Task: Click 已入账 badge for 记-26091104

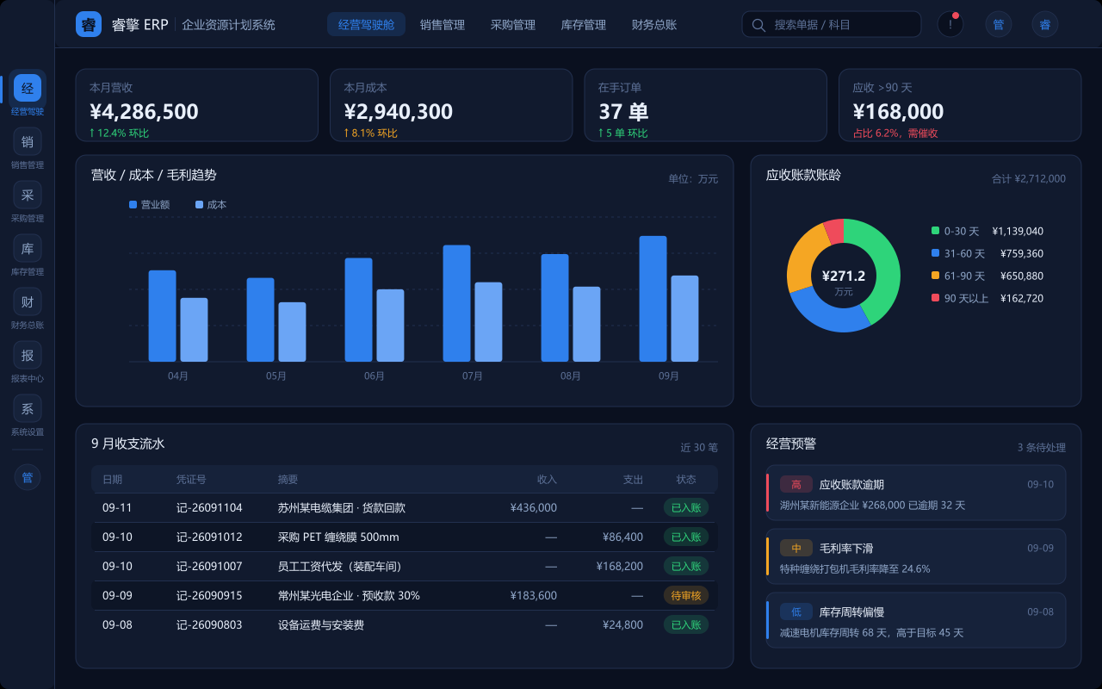Action: pyautogui.click(x=686, y=507)
